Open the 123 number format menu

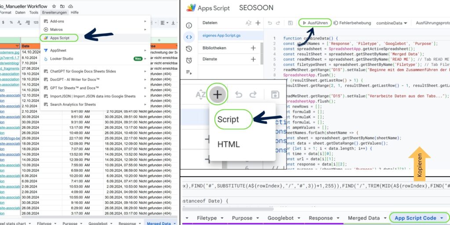[x=36, y=22]
